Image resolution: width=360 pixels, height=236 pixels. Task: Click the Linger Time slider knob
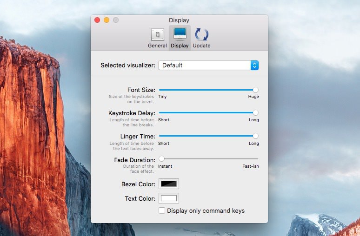coord(255,136)
